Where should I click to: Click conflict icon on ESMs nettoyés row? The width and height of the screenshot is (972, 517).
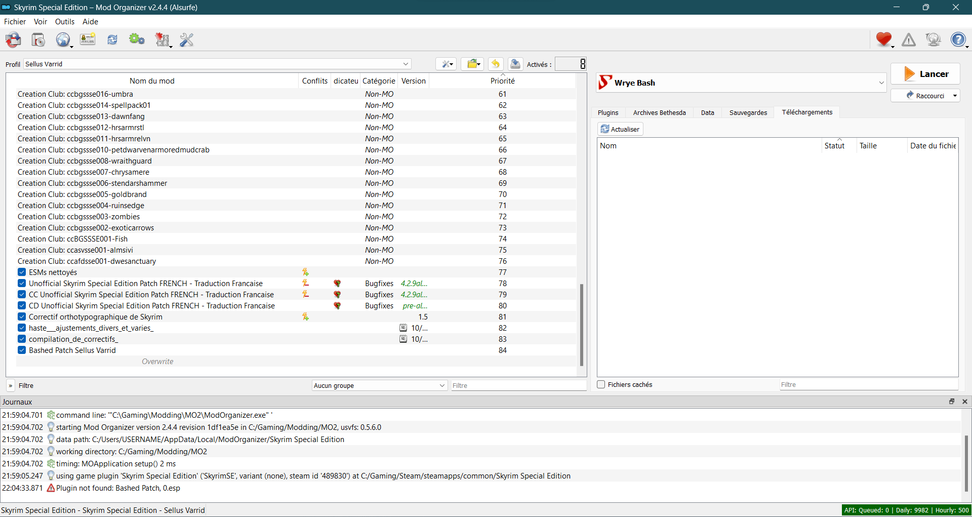[x=305, y=272]
